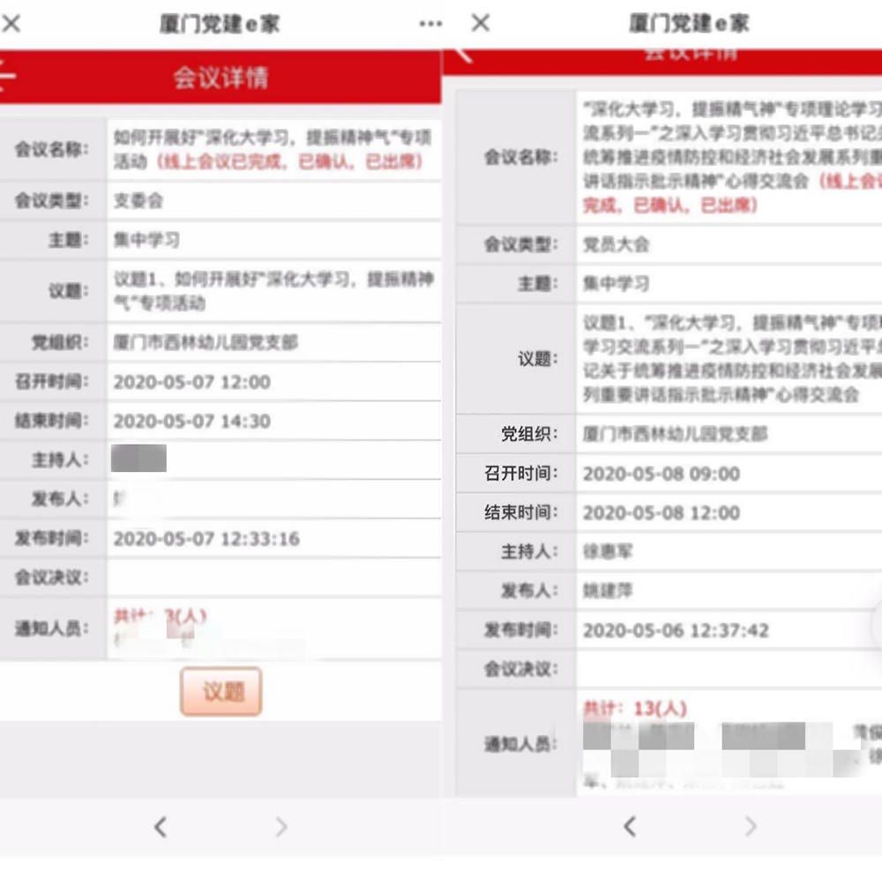Select the 会议详情 header title
882x882 pixels.
click(220, 78)
